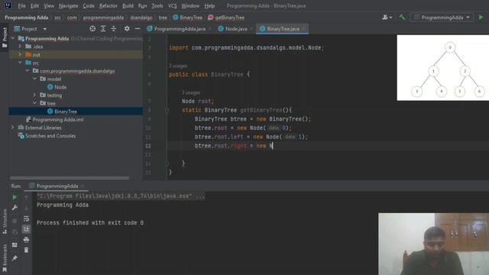This screenshot has height=275, width=489.
Task: Pin the Run tab with pin icon
Action: pos(15,258)
